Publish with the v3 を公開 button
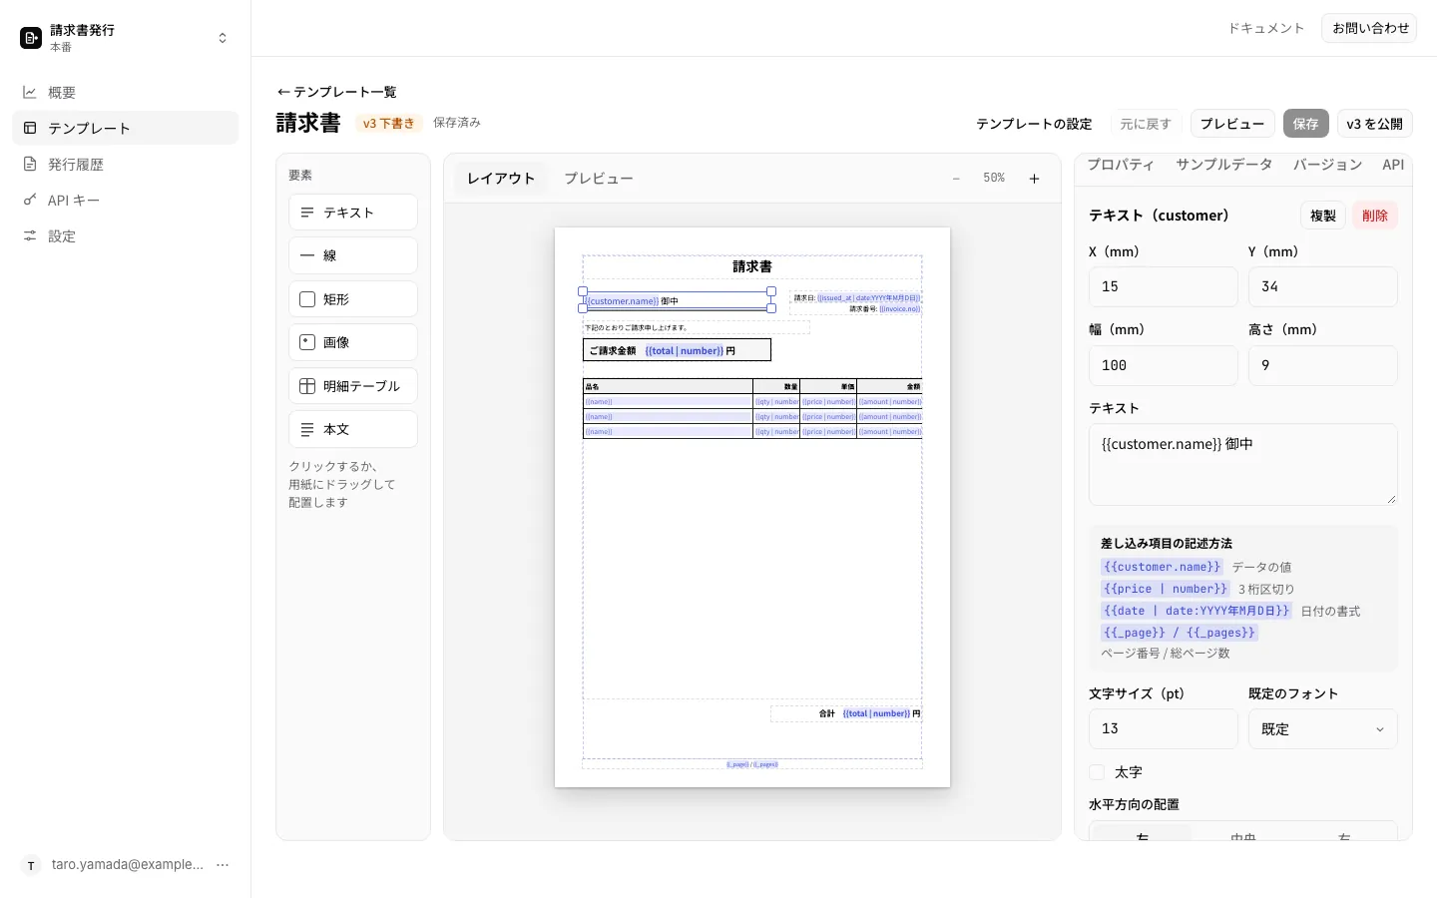The height and width of the screenshot is (898, 1437). coord(1374,124)
